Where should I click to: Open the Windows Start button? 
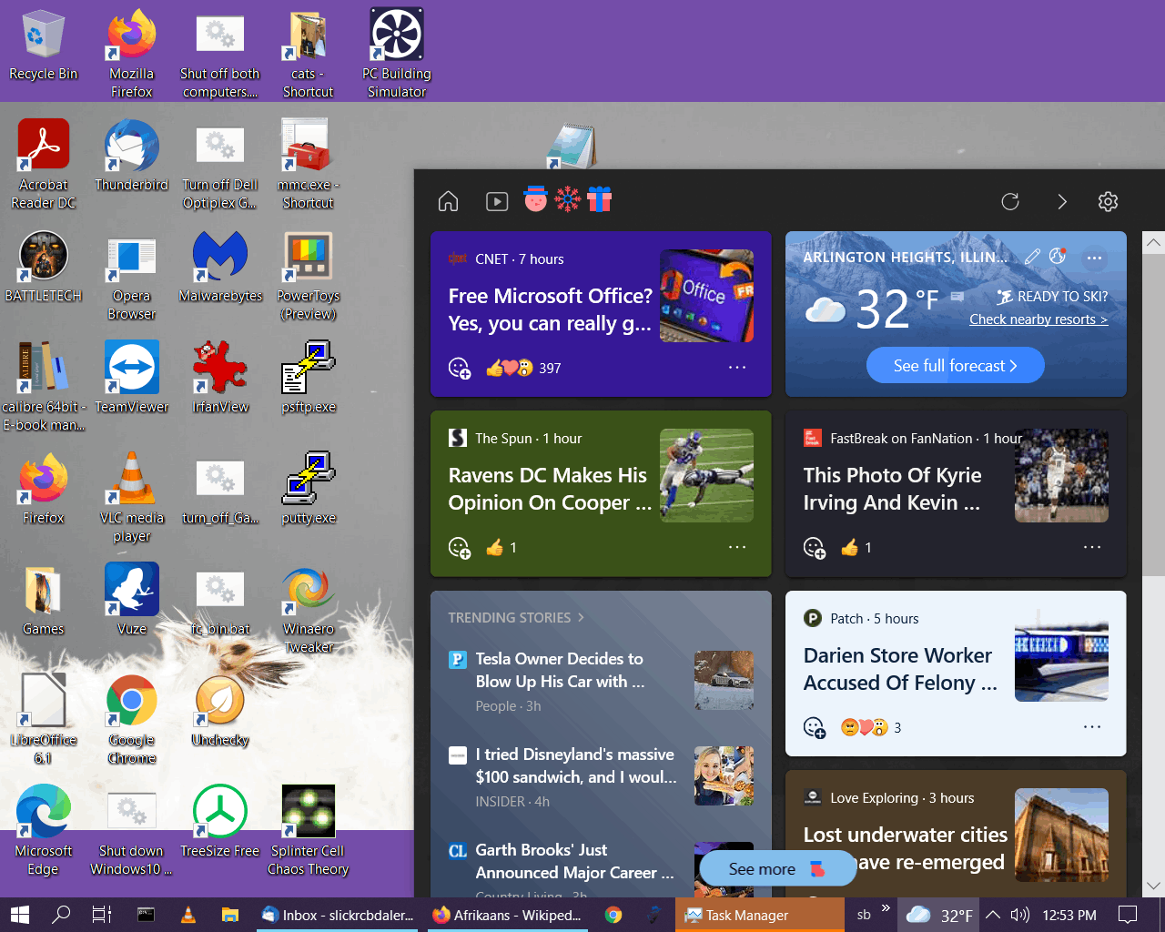click(x=20, y=915)
